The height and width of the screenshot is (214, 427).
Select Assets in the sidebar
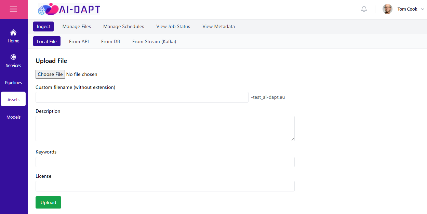click(13, 99)
